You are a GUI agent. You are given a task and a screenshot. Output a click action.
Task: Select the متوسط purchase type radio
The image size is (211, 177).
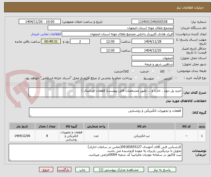point(158,78)
